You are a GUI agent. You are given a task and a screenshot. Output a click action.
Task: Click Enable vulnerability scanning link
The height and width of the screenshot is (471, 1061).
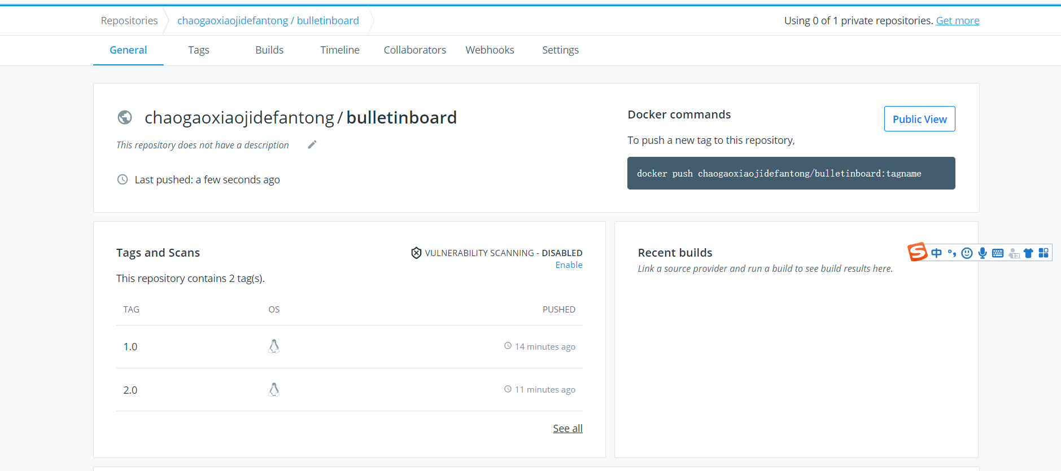click(569, 265)
